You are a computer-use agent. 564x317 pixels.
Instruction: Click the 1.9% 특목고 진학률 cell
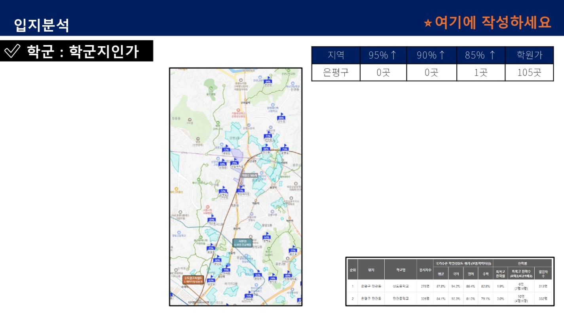(500, 286)
